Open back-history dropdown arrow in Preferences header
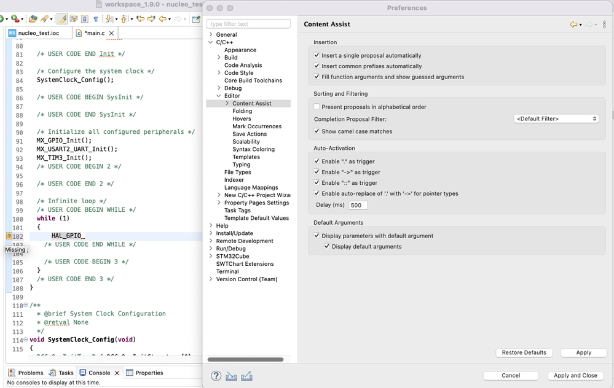The image size is (614, 388). click(580, 25)
